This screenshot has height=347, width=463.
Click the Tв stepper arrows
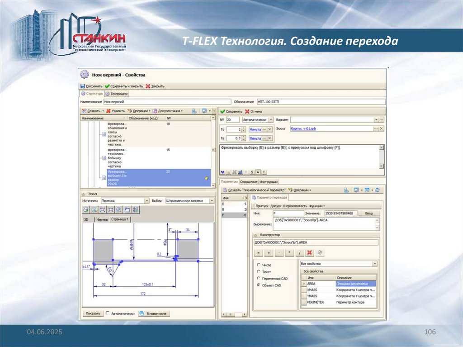(x=243, y=138)
